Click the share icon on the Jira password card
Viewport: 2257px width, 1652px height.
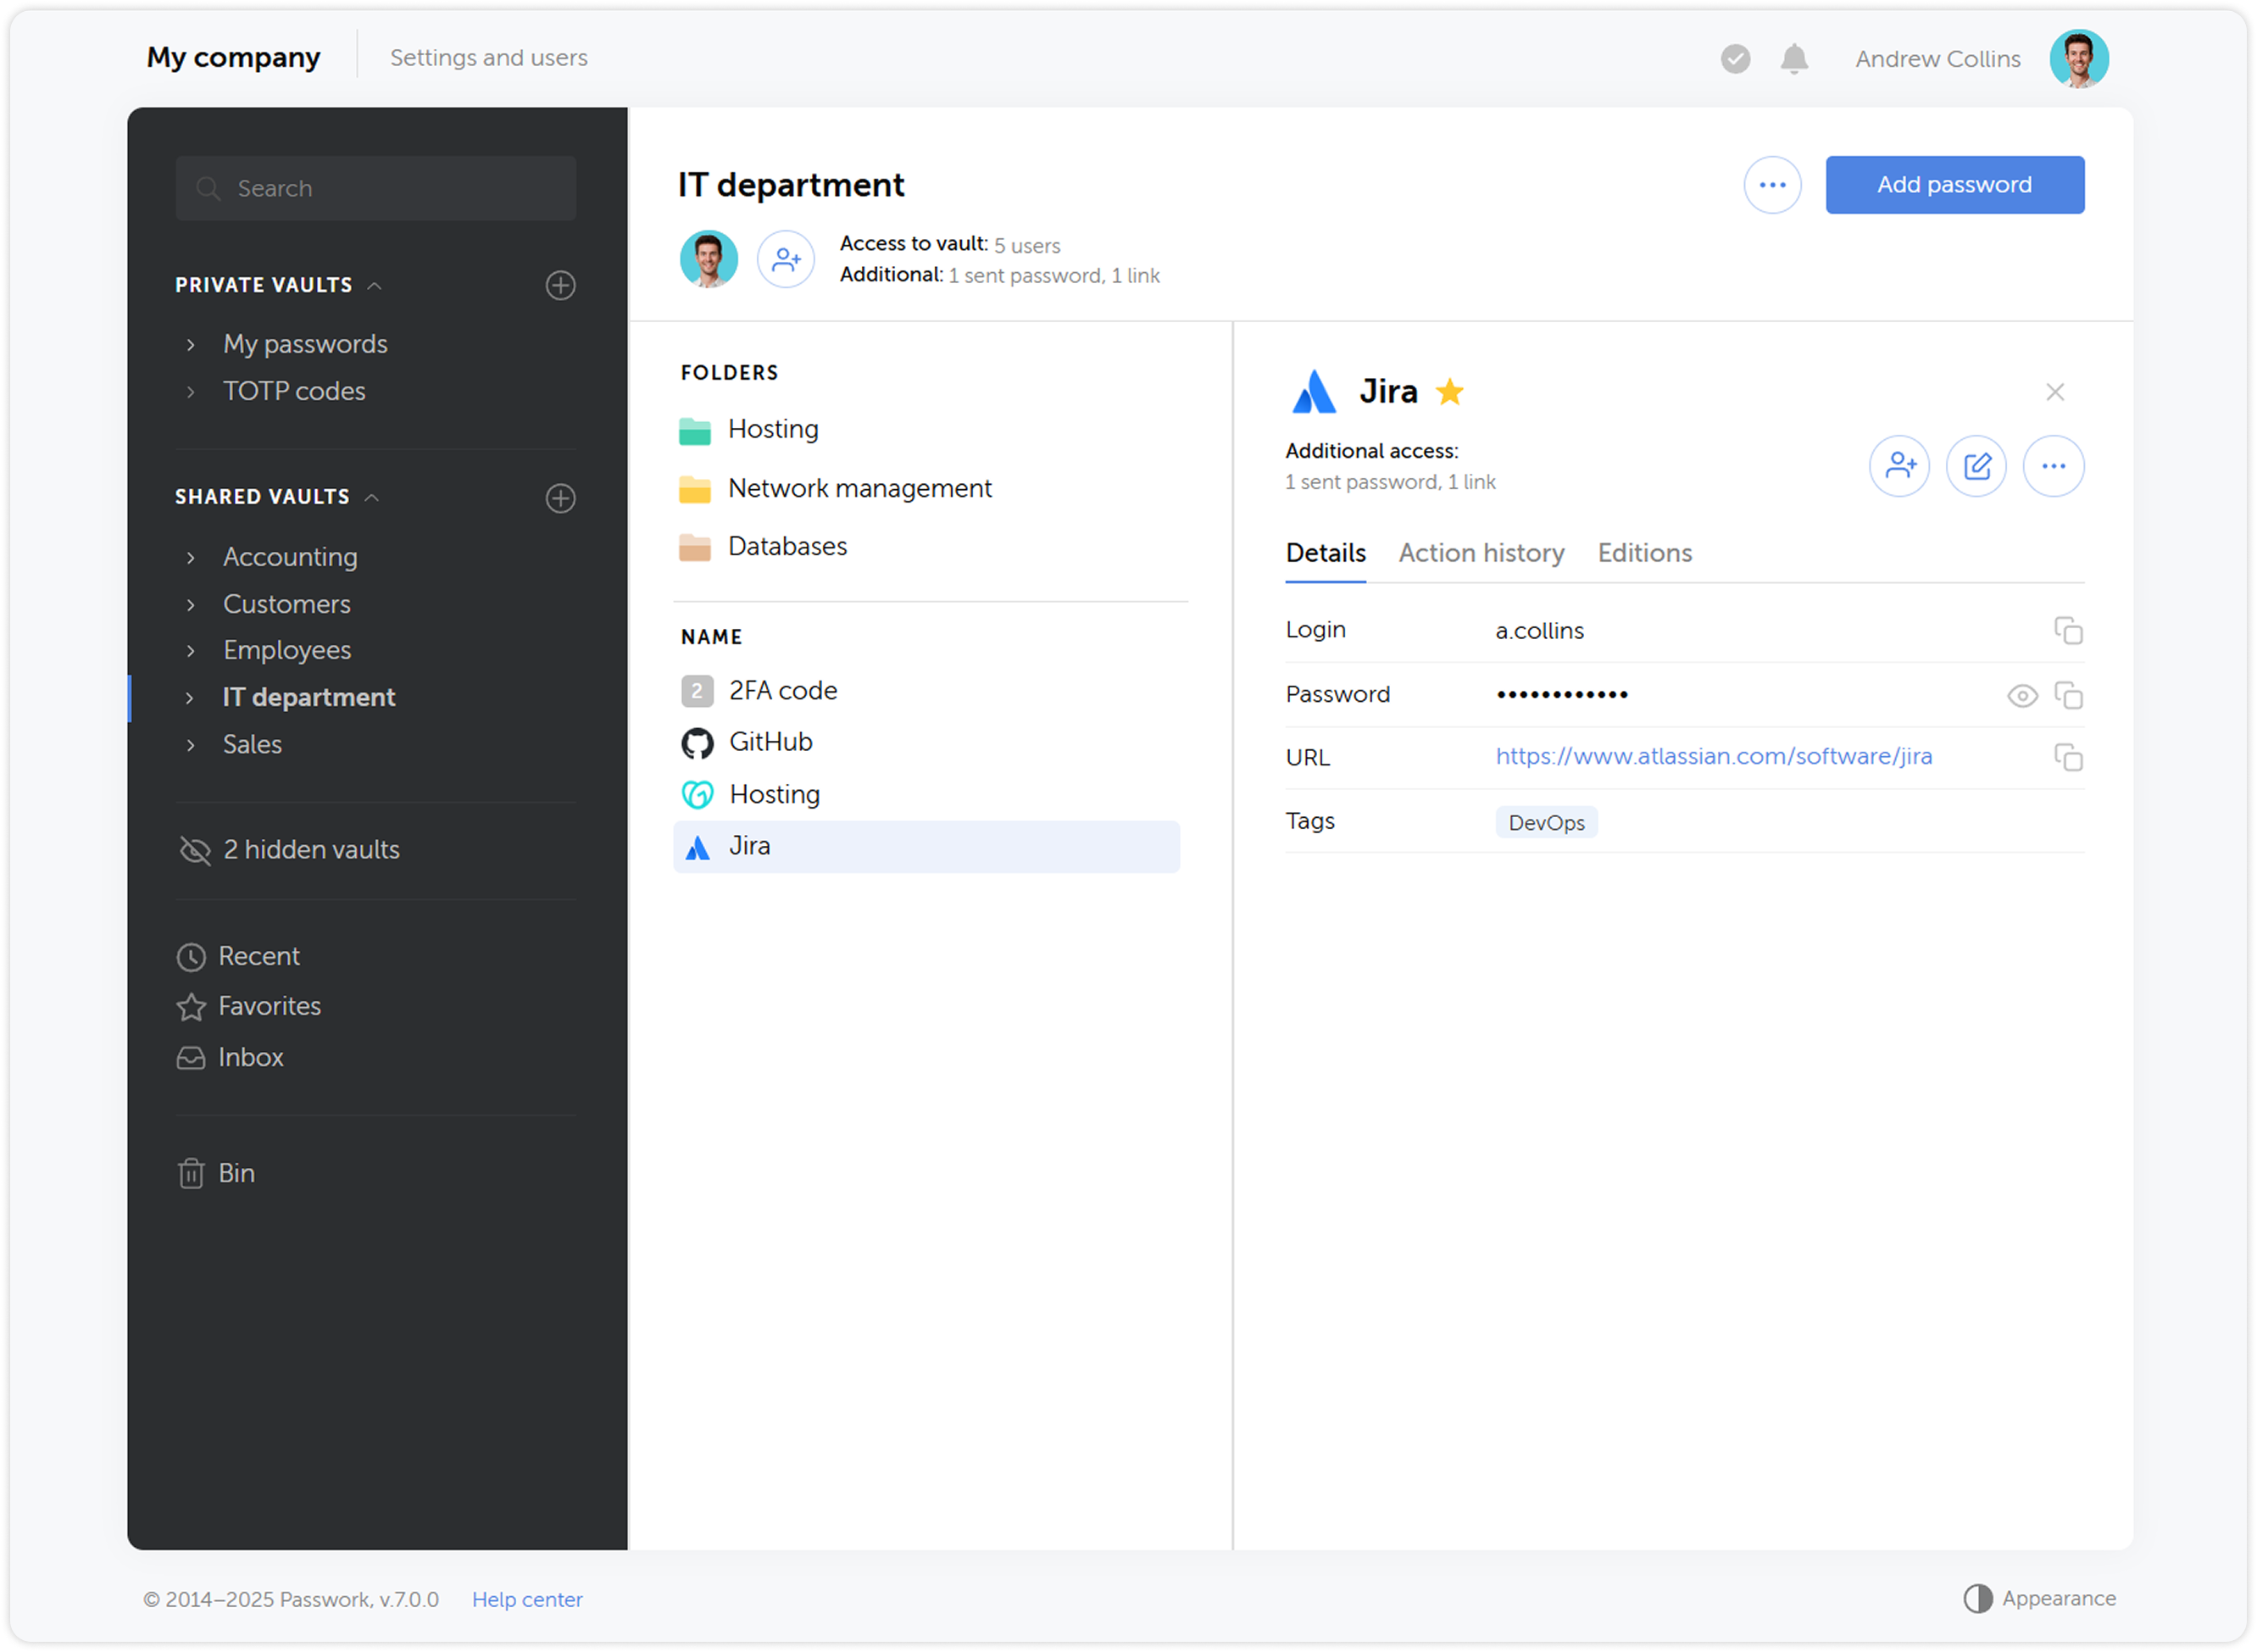[x=1899, y=465]
